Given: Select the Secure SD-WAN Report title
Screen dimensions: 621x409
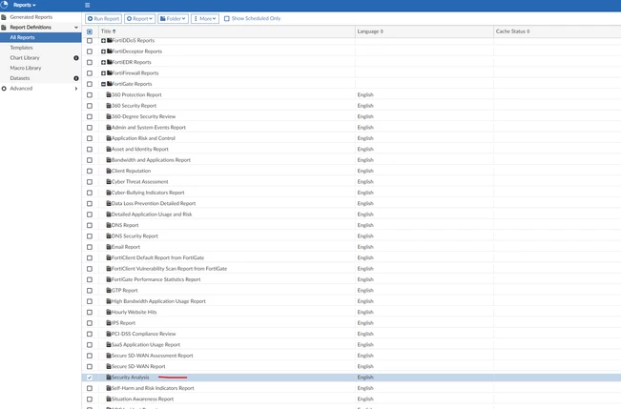Looking at the screenshot, I should [138, 367].
